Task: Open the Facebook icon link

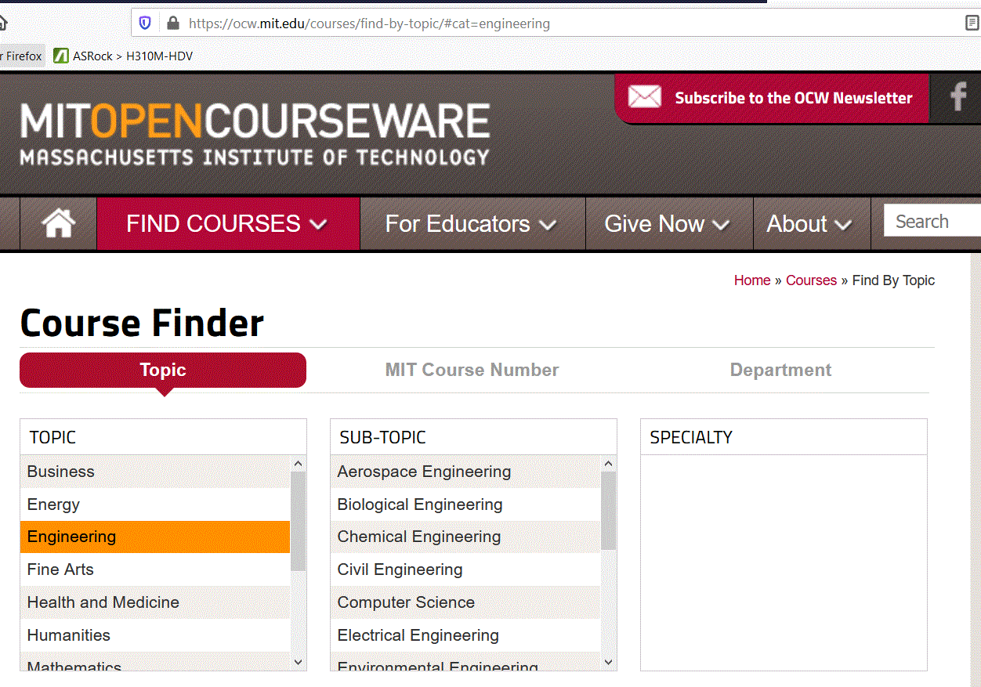Action: click(957, 97)
